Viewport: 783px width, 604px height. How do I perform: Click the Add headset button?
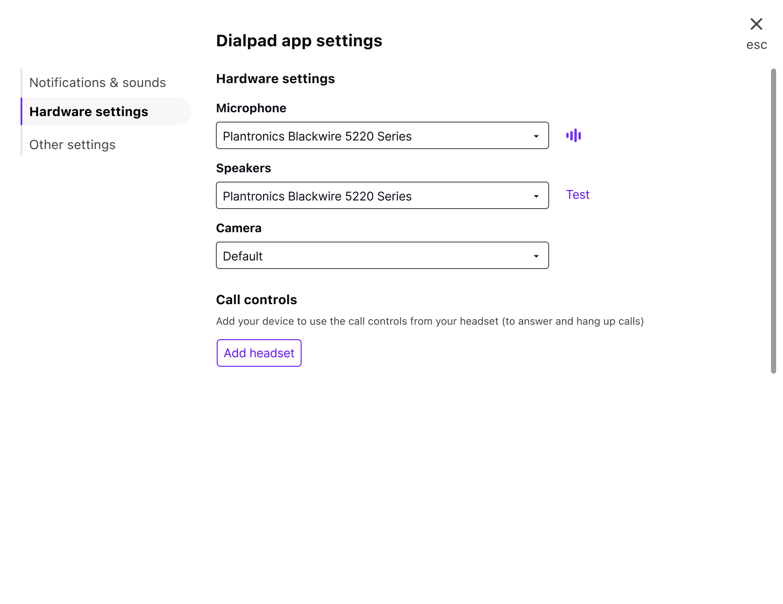[259, 353]
